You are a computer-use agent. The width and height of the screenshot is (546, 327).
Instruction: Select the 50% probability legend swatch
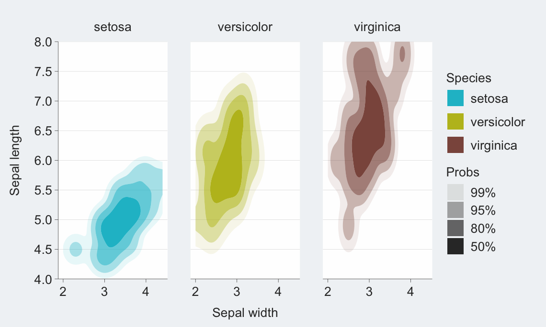(455, 246)
